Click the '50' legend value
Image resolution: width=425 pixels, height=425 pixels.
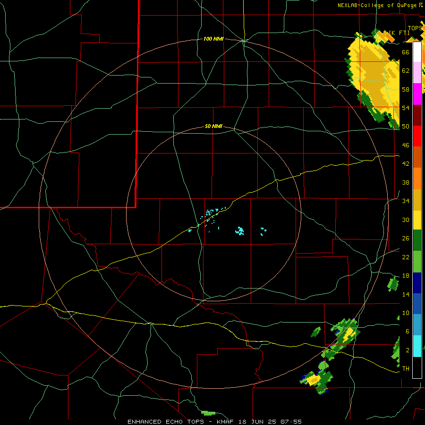coord(406,127)
